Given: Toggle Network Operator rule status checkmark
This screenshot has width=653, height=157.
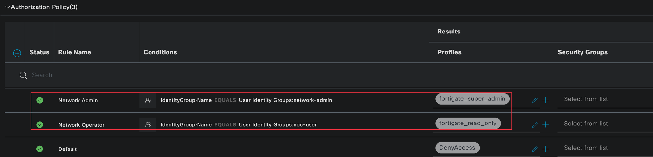Looking at the screenshot, I should [40, 124].
